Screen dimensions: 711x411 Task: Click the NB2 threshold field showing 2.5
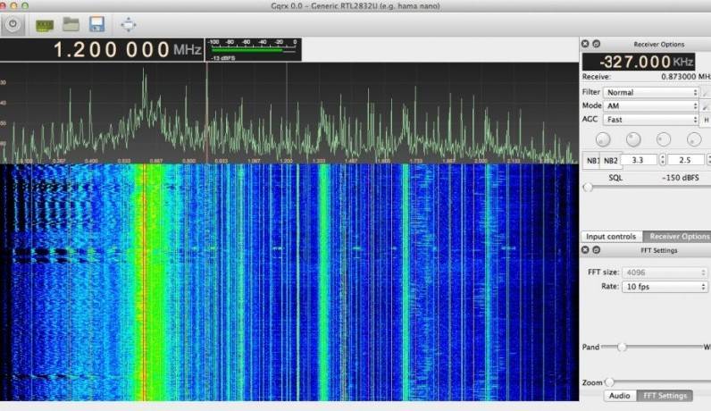[686, 160]
